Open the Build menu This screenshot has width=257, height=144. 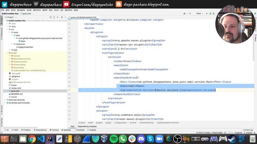(45, 10)
